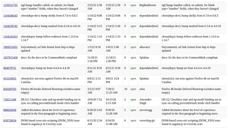Click the BigBadaboom author cell
Viewport: 228px width, 128px height.
pos(148,5)
